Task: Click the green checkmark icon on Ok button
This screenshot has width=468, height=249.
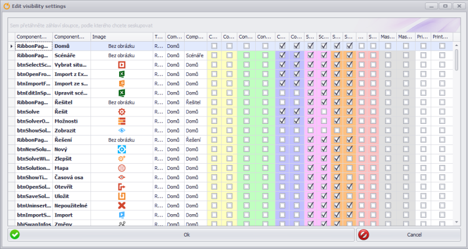Action: pyautogui.click(x=14, y=235)
